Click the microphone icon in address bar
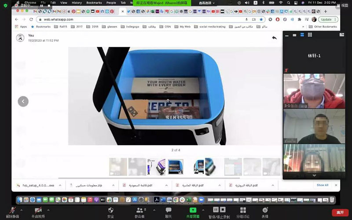 [246, 19]
